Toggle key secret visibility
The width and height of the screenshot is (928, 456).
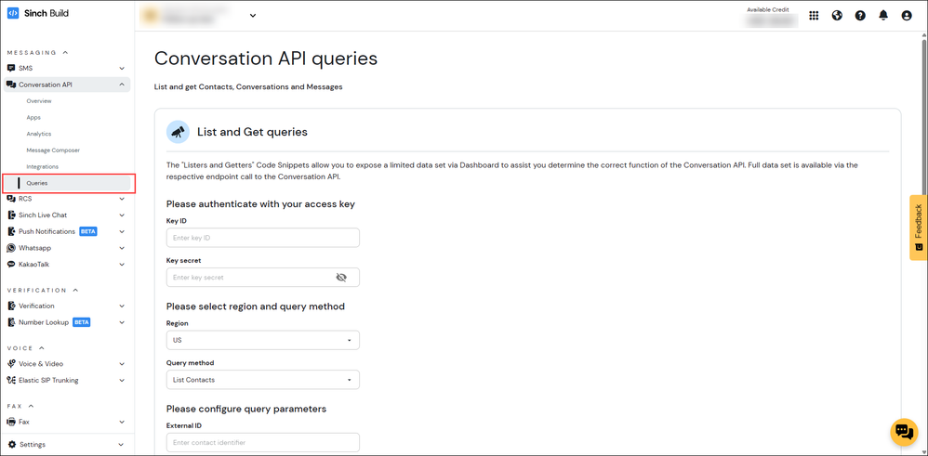point(341,278)
